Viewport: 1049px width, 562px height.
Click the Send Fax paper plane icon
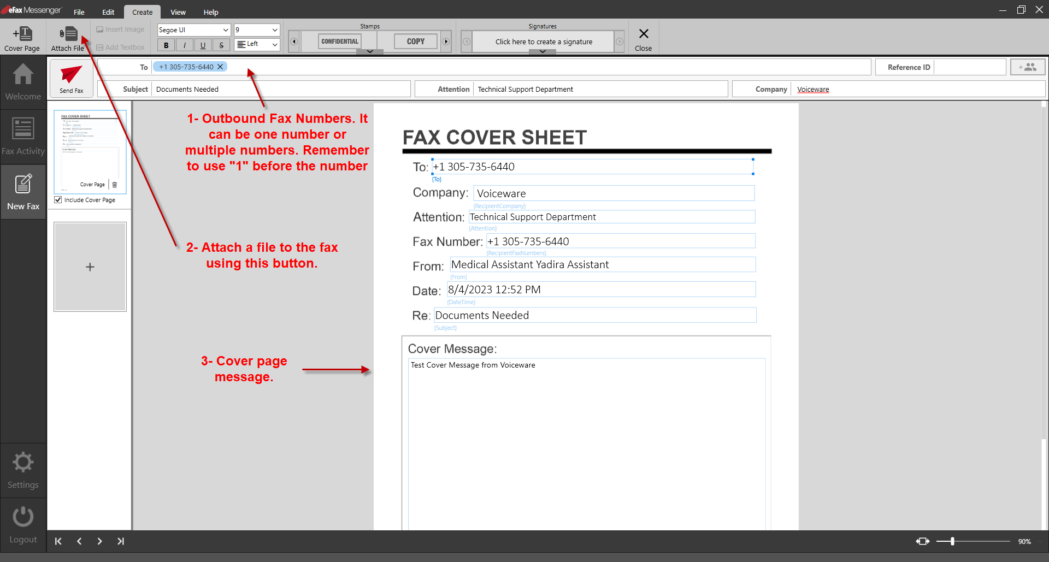point(72,74)
